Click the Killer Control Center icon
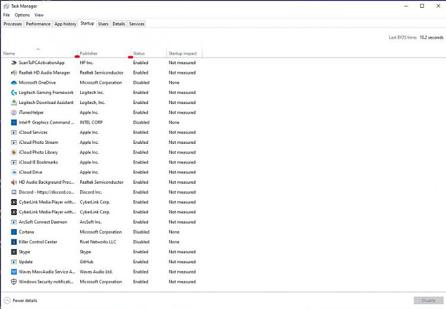 tap(14, 242)
